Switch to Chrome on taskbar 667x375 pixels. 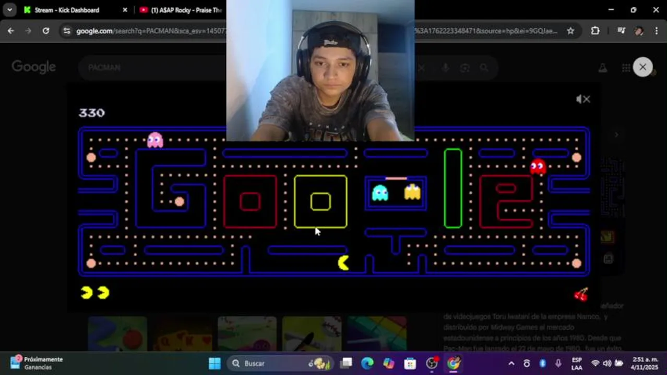pos(454,364)
